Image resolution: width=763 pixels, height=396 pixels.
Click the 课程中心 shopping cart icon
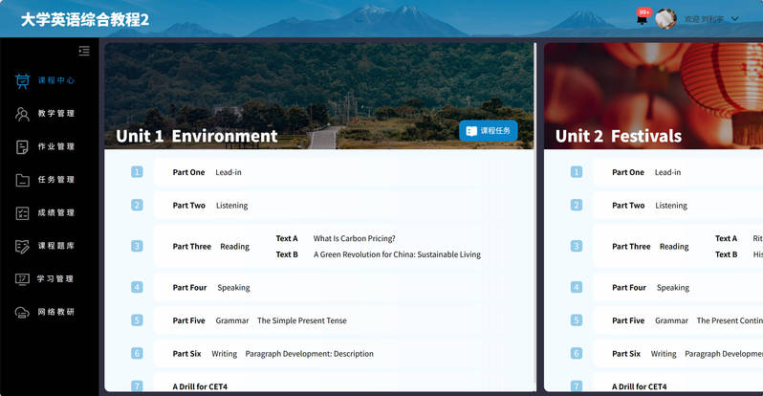click(x=22, y=80)
